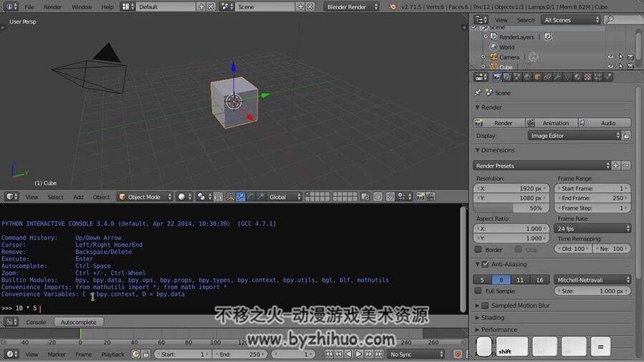The image size is (644, 362).
Task: Click the Audio render button
Action: coord(605,123)
